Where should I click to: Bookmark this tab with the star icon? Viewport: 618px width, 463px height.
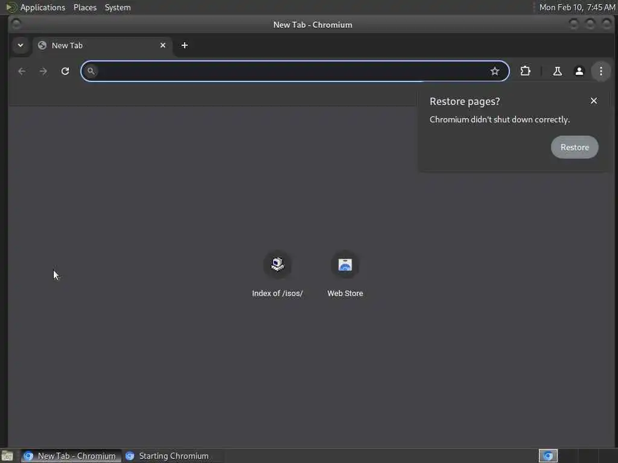[x=495, y=71]
